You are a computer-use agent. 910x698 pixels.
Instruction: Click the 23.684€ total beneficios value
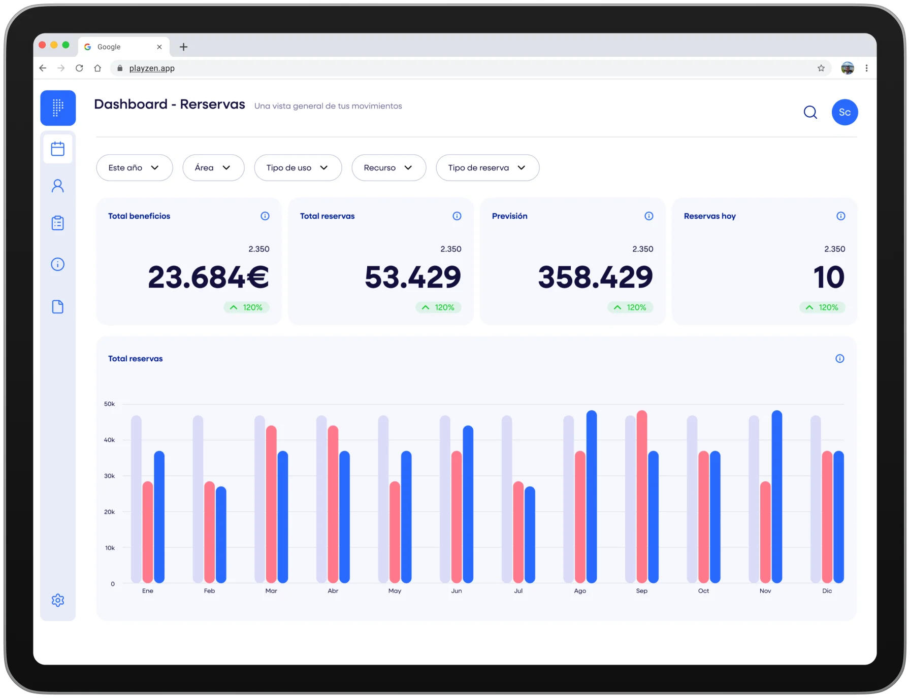[x=208, y=277]
